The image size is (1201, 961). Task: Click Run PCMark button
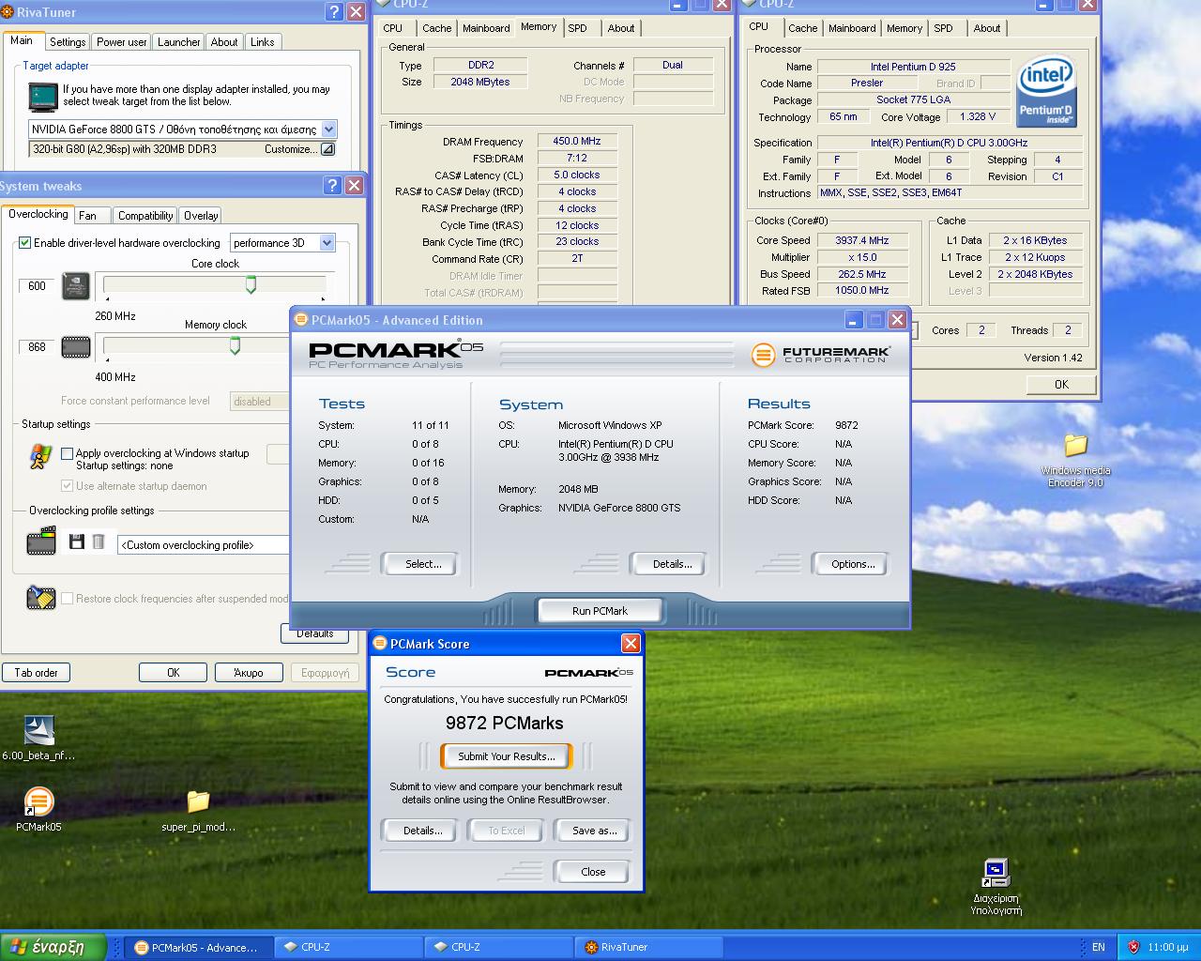(x=600, y=611)
